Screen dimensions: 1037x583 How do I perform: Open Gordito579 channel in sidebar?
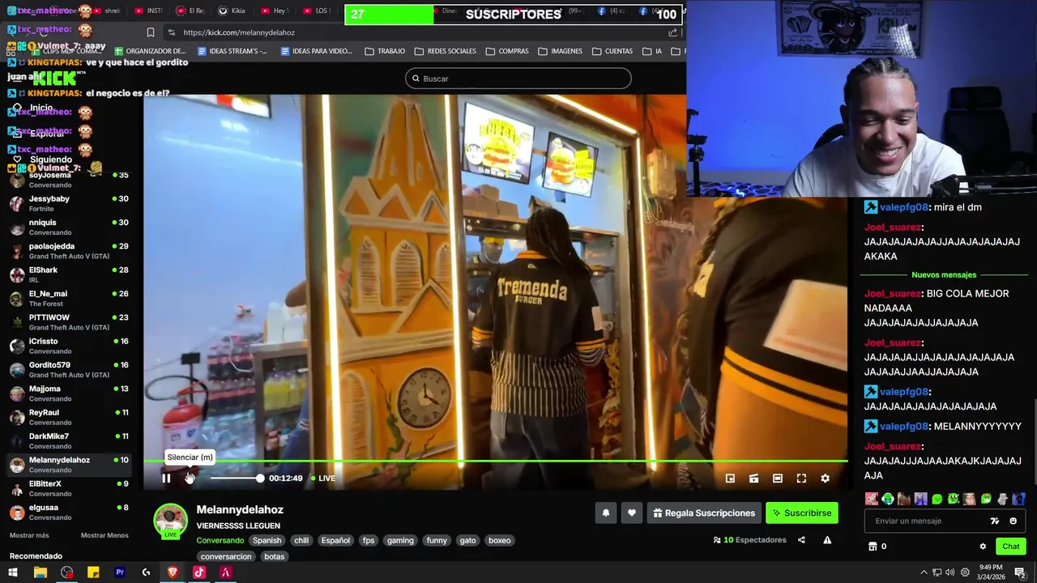[x=69, y=369]
